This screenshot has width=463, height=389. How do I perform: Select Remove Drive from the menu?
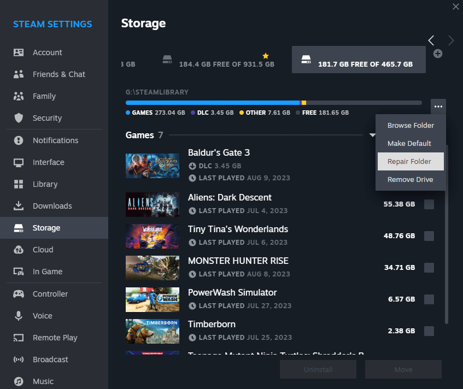click(x=410, y=179)
